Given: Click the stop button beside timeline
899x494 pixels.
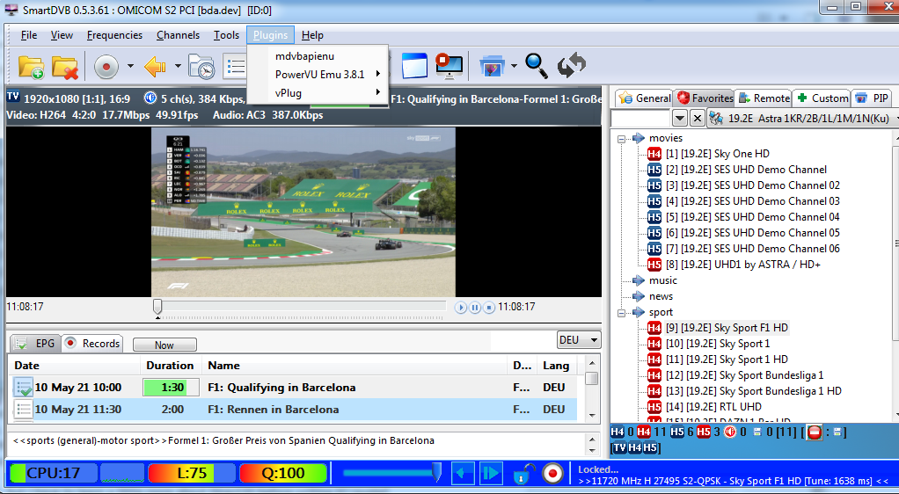Looking at the screenshot, I should click(x=488, y=308).
